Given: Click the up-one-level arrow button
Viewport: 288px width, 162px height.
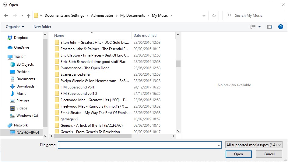Looking at the screenshot, I should click(29, 16).
